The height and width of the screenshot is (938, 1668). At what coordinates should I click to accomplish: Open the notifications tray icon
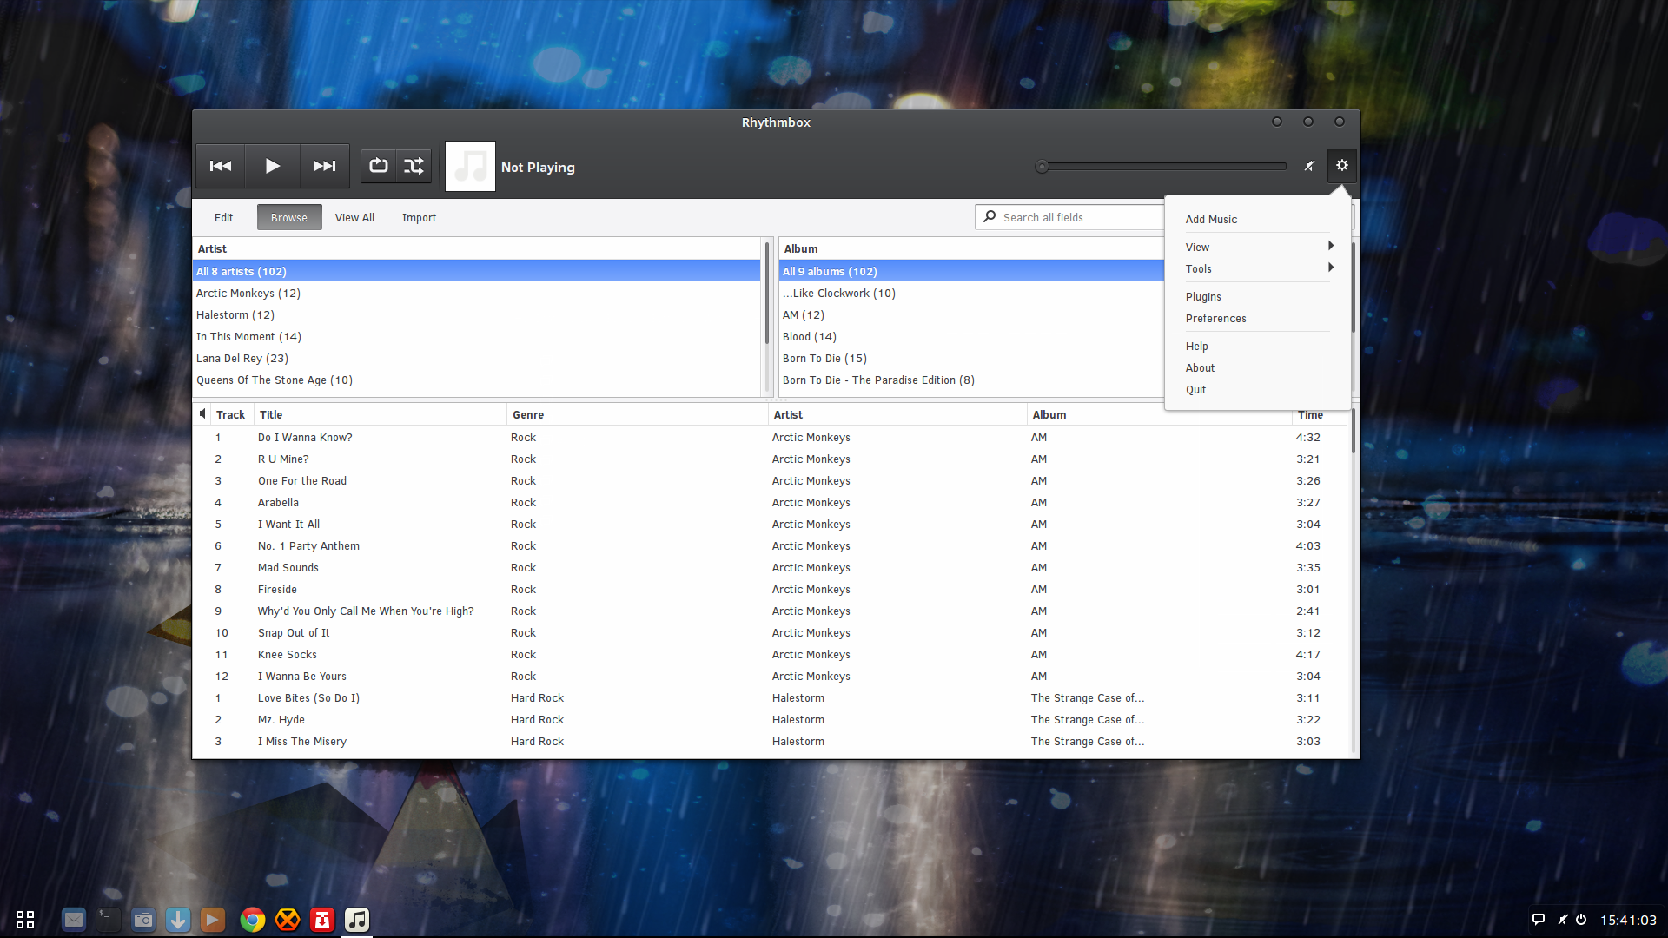click(x=1538, y=920)
